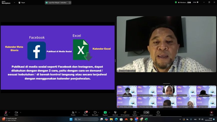Open AI Companion sparkle icon
The image size is (217, 122).
(125, 113)
